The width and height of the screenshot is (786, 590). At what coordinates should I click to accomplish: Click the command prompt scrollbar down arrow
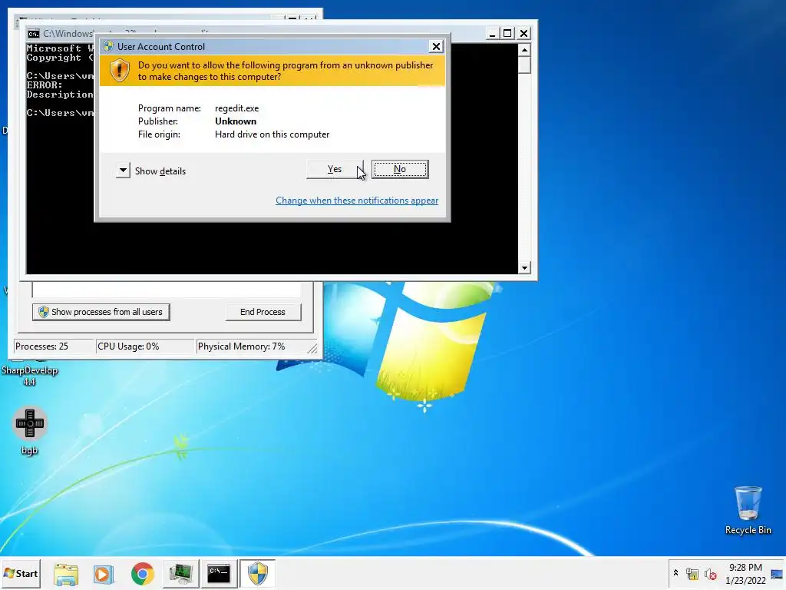524,268
